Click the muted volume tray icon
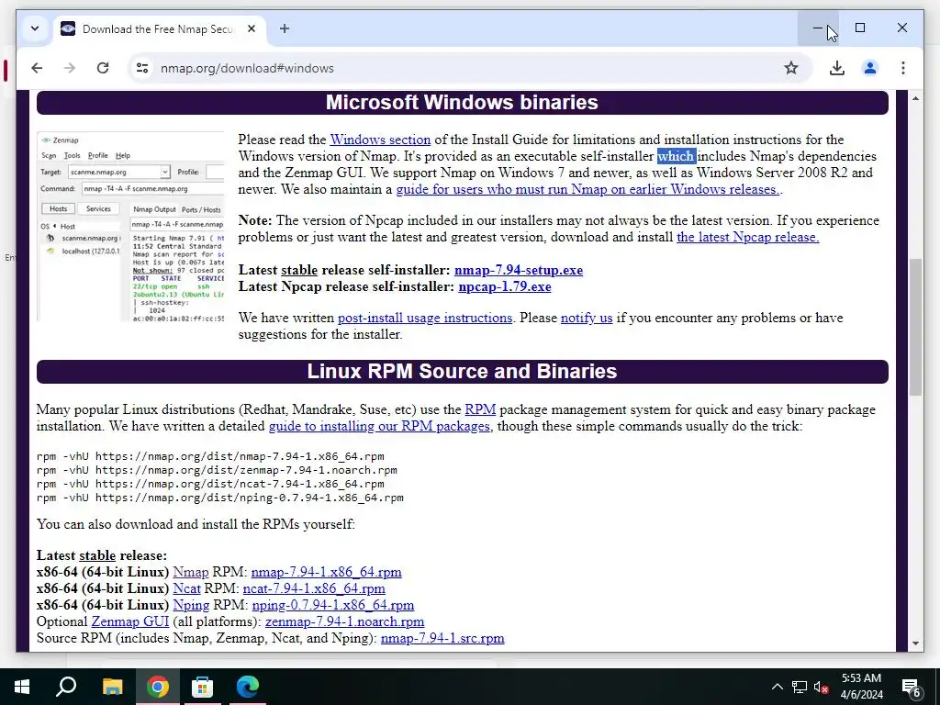This screenshot has width=940, height=705. point(822,687)
